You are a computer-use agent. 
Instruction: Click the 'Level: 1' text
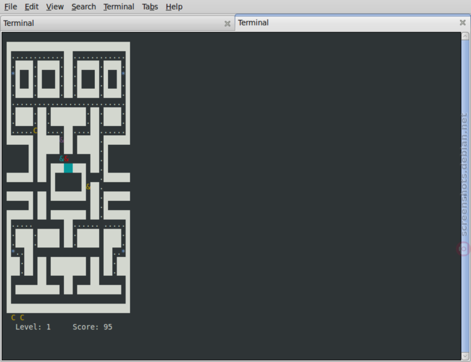point(33,327)
